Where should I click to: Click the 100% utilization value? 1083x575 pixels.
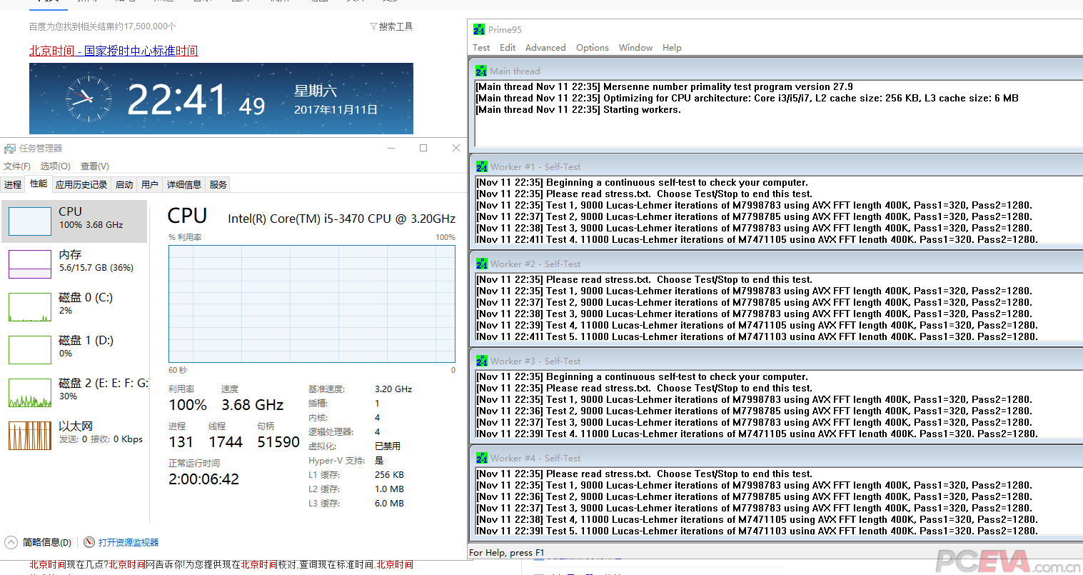pos(188,405)
